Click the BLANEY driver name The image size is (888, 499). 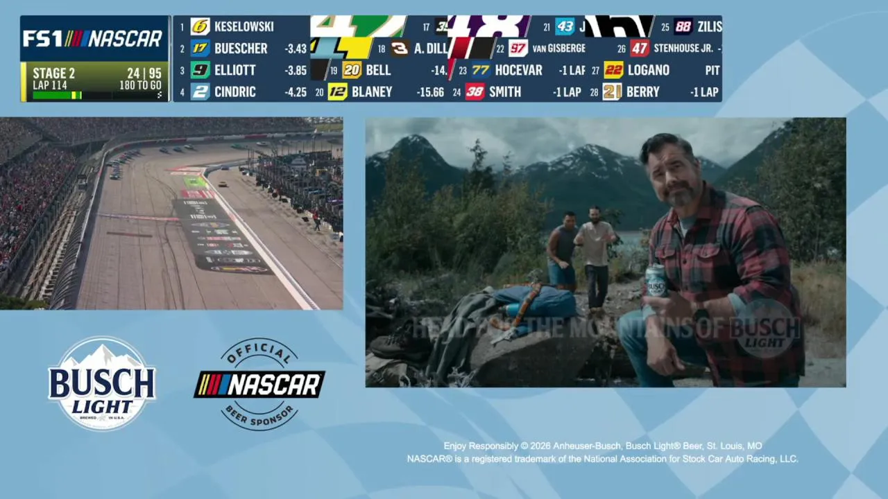[372, 91]
